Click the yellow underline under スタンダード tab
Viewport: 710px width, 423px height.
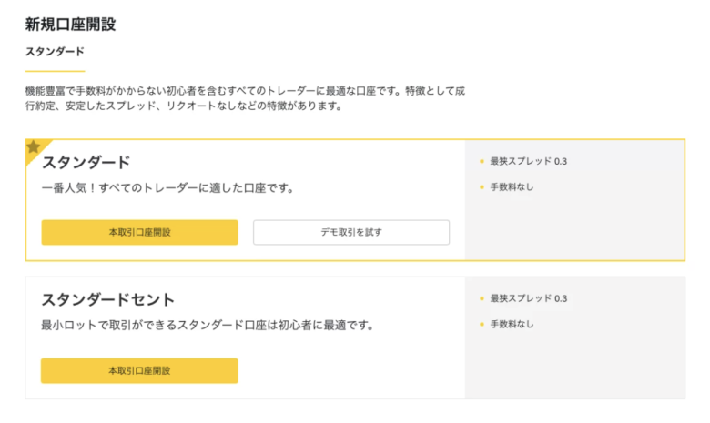(55, 71)
